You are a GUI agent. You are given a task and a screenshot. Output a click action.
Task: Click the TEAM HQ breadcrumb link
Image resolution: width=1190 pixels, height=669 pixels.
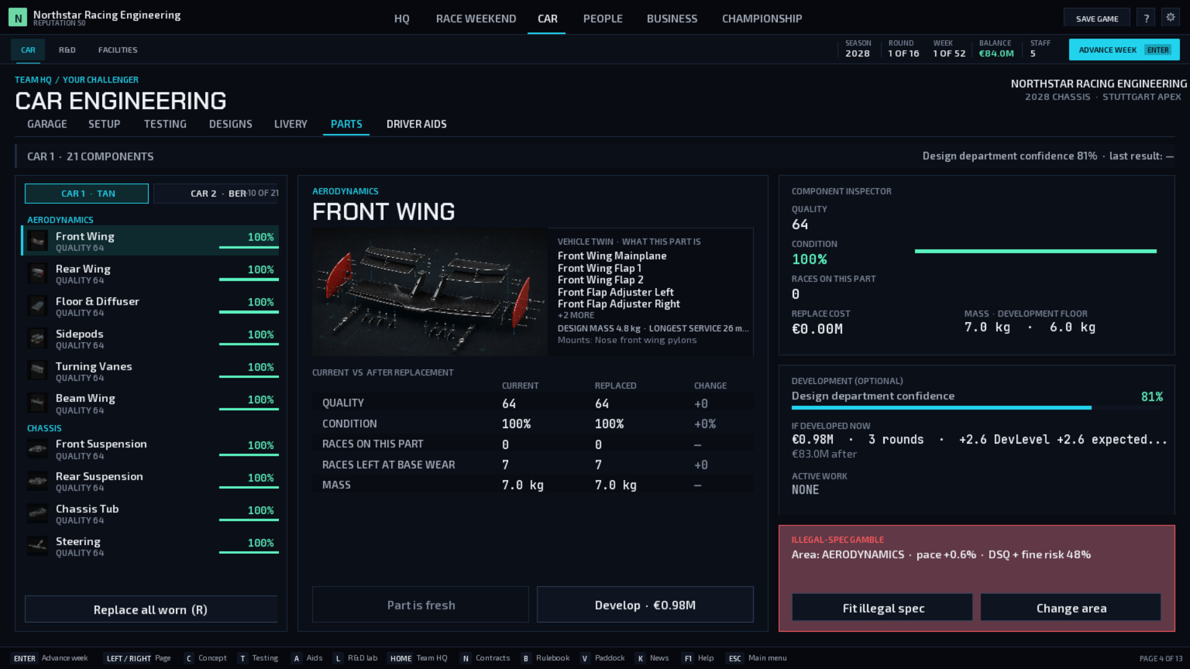pyautogui.click(x=33, y=80)
